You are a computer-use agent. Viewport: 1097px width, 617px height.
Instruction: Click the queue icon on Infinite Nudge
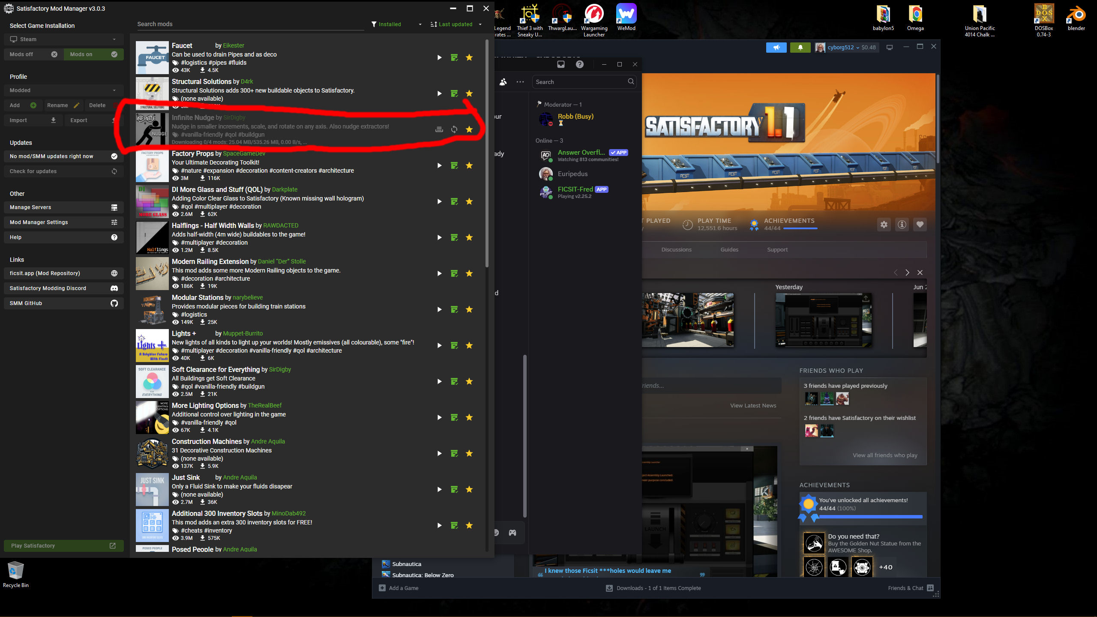439,129
